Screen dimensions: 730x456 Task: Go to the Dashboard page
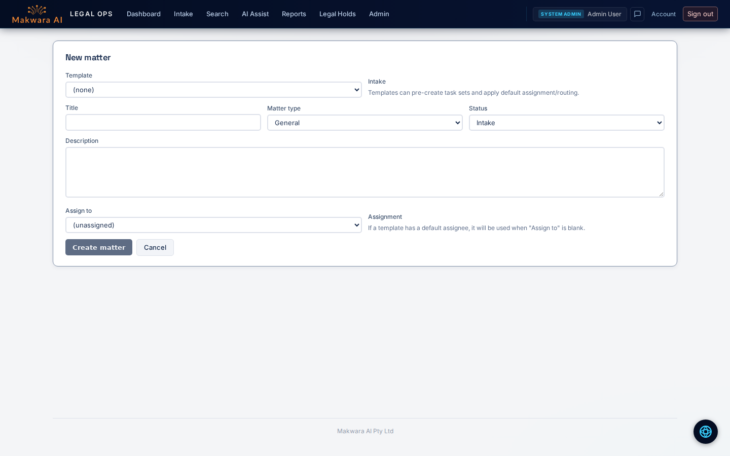[143, 14]
